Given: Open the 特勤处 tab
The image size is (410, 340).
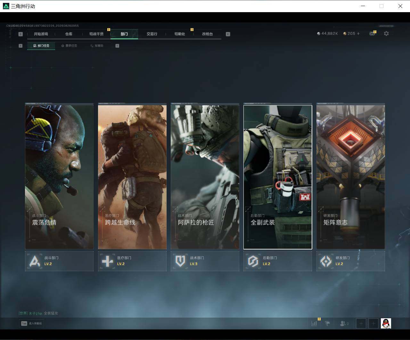Looking at the screenshot, I should 180,34.
